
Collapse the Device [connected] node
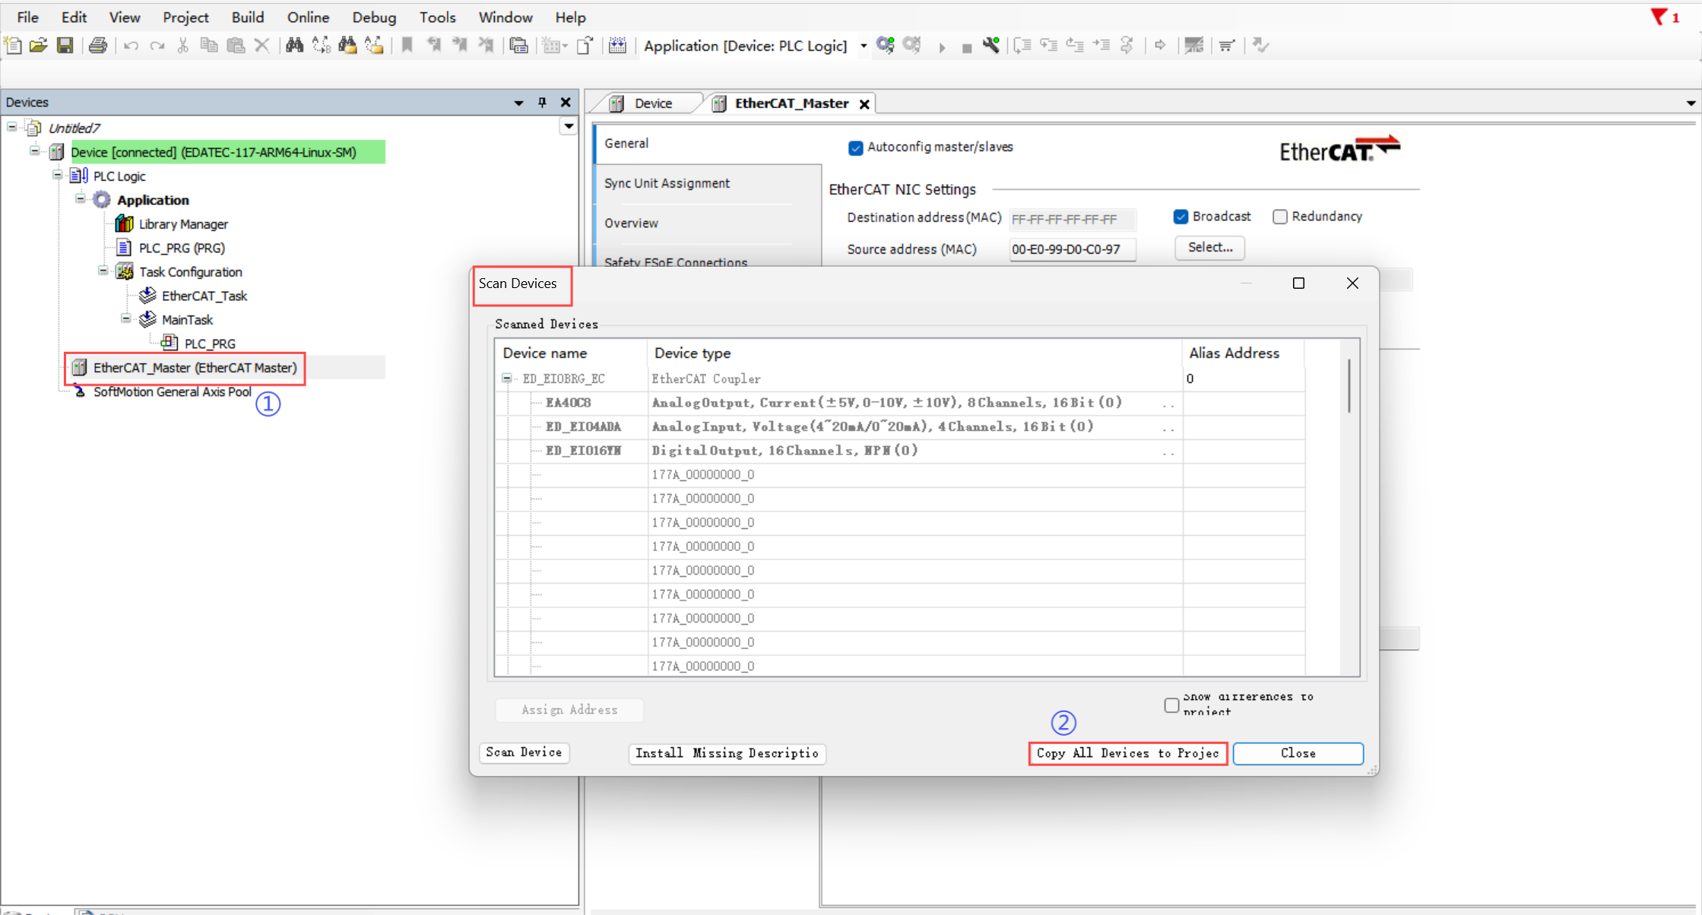click(x=35, y=151)
